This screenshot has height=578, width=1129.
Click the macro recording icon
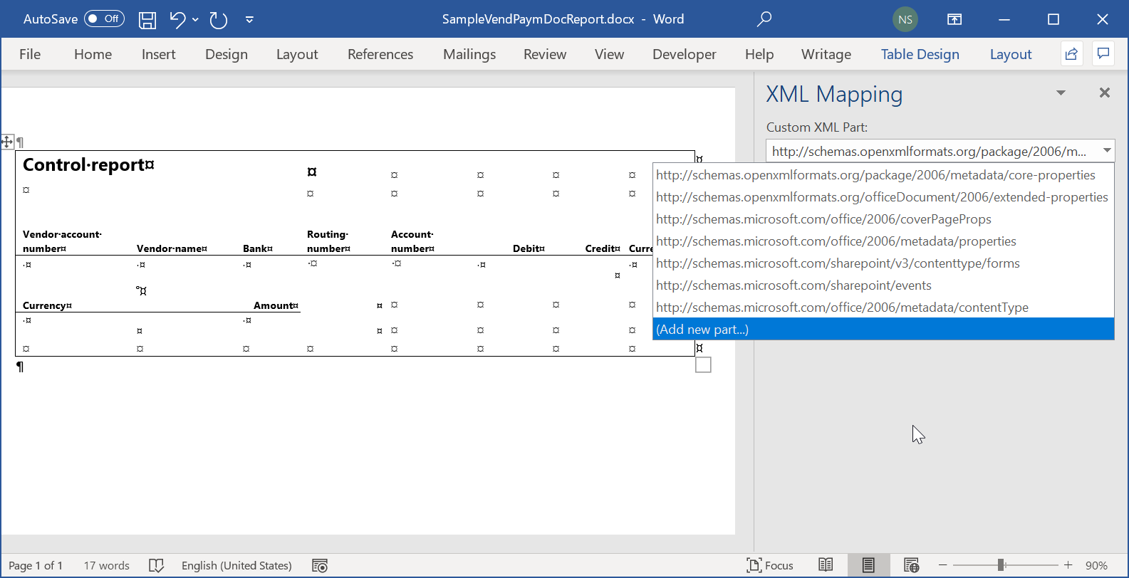pos(320,565)
